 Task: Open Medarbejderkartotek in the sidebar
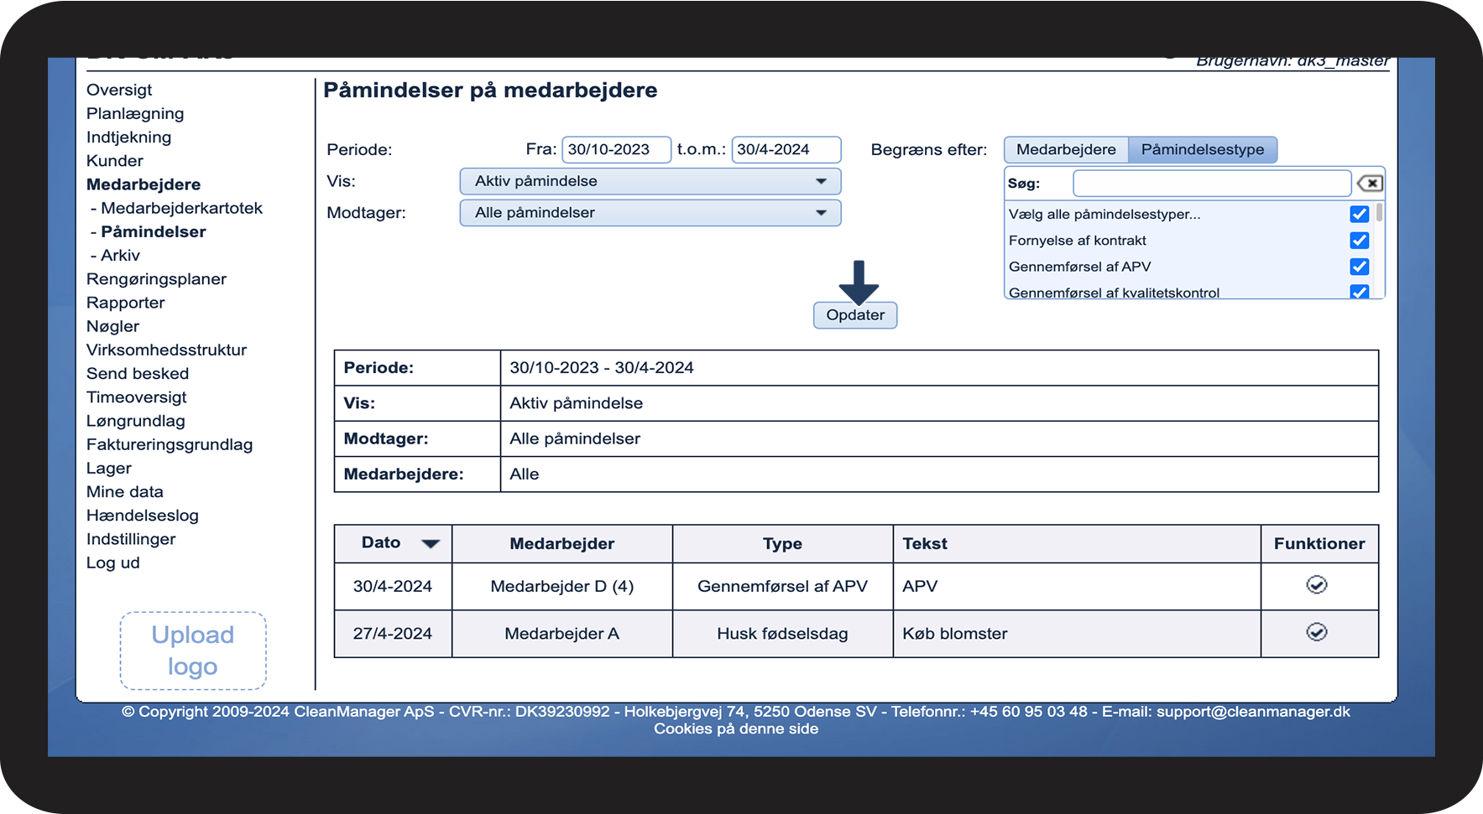[181, 208]
